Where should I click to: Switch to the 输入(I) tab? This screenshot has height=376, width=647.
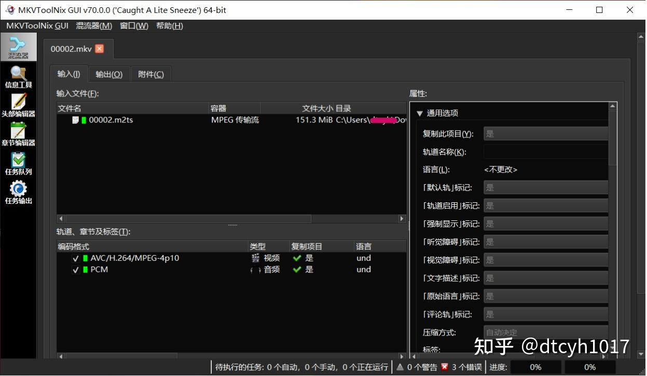pyautogui.click(x=68, y=74)
